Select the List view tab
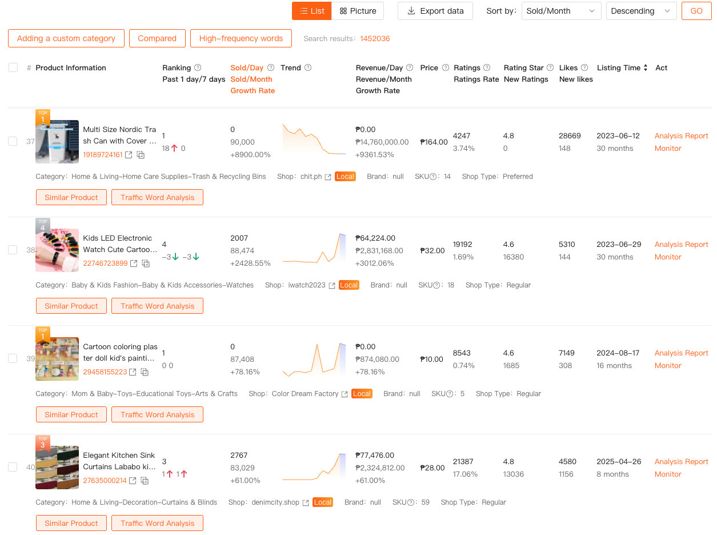The height and width of the screenshot is (535, 717). [311, 11]
